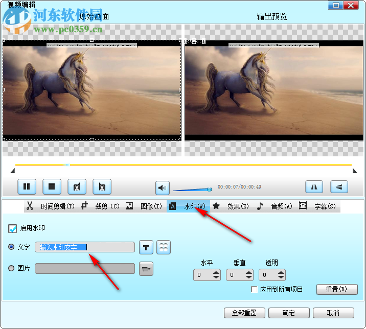
Task: Adjust the volume slider handle
Action: [210, 189]
